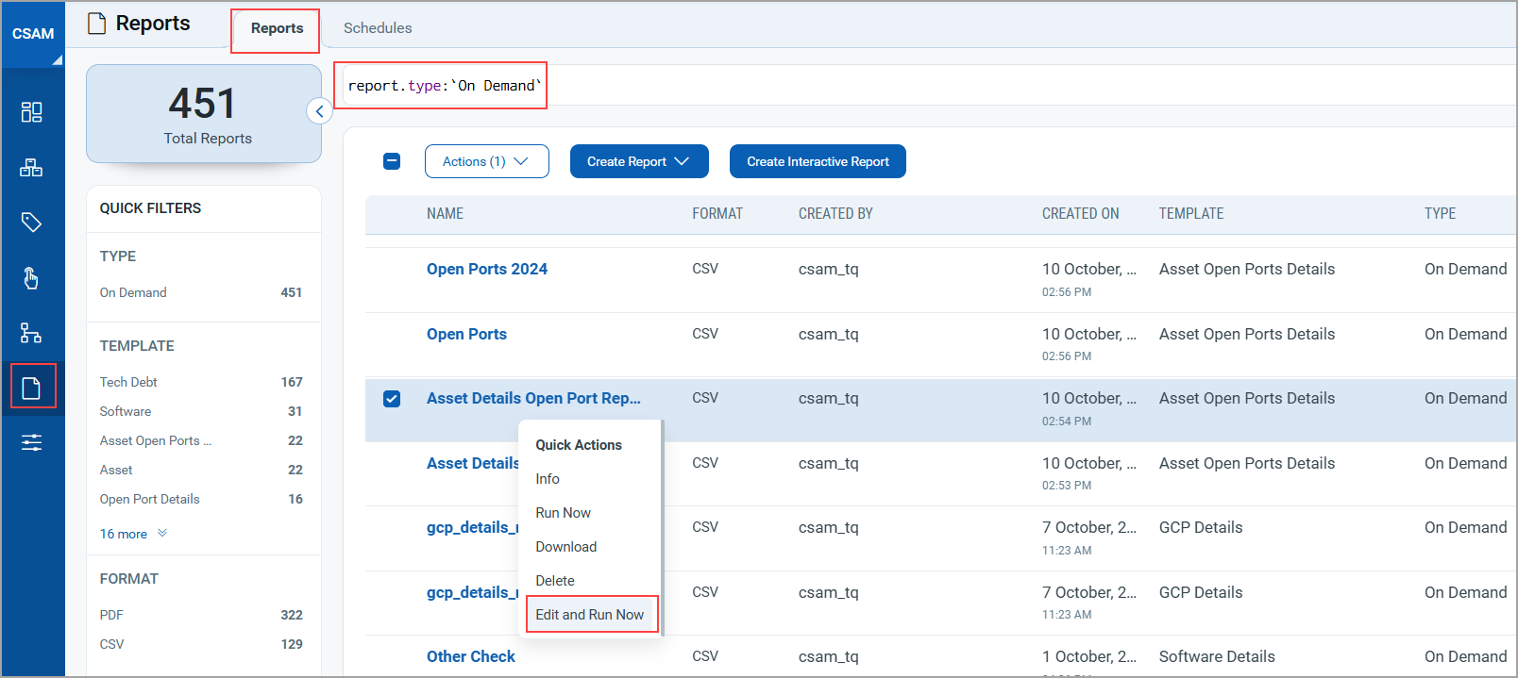
Task: Sort by the FORMAT column header
Action: (x=717, y=214)
